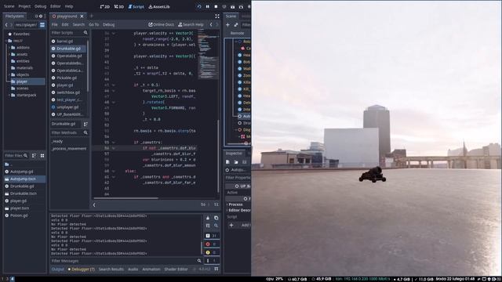Toggle the Output search bar icon

point(216,226)
